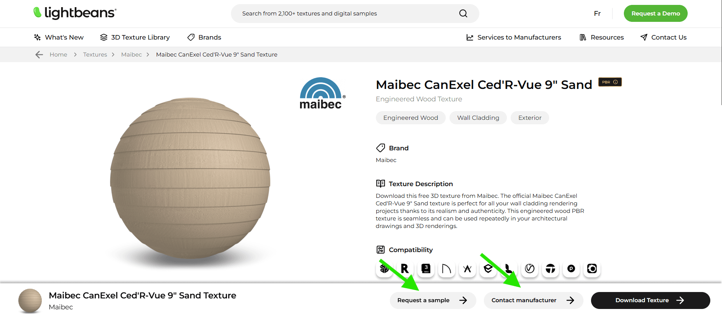Click the Request a sample button
Viewport: 722px width, 315px height.
tap(433, 300)
